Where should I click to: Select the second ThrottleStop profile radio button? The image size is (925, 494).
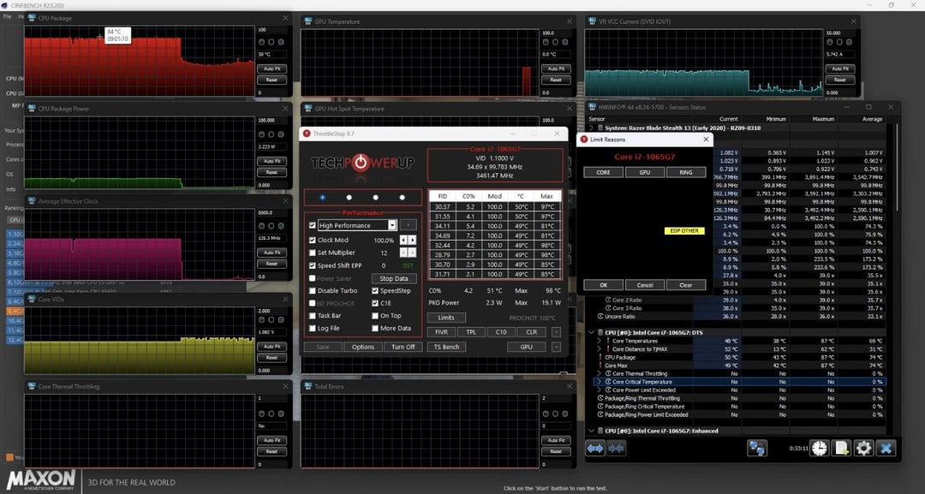click(x=349, y=198)
